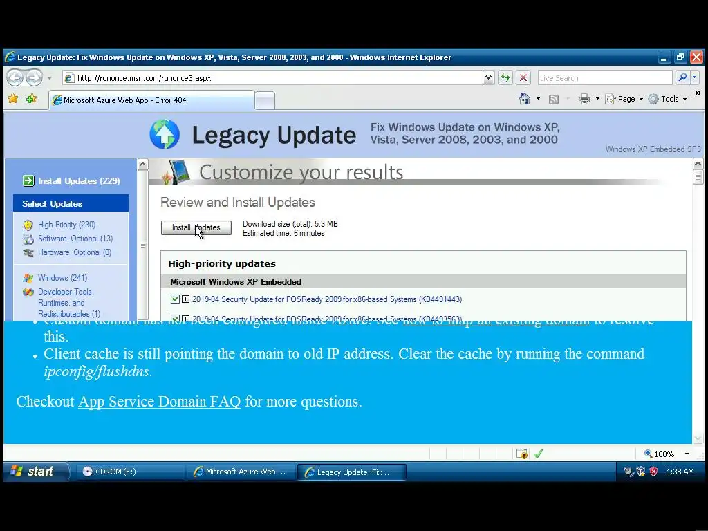The image size is (708, 531).
Task: Click the Developer Tools colorful icon
Action: point(28,292)
